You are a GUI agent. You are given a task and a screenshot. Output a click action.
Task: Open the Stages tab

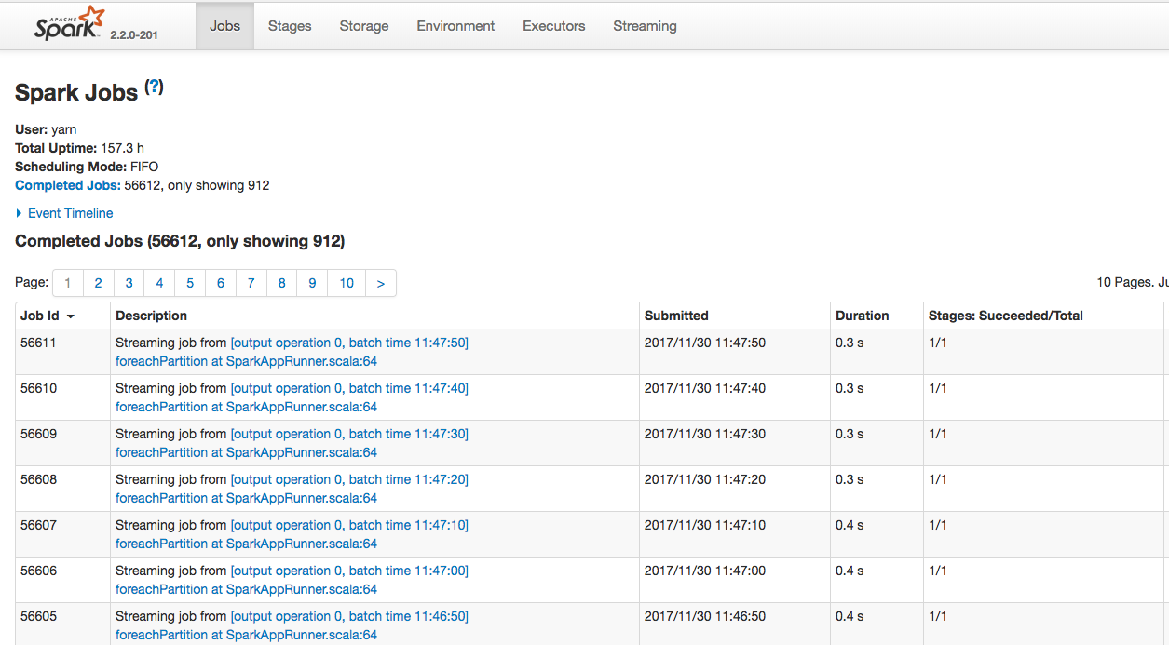pos(290,26)
